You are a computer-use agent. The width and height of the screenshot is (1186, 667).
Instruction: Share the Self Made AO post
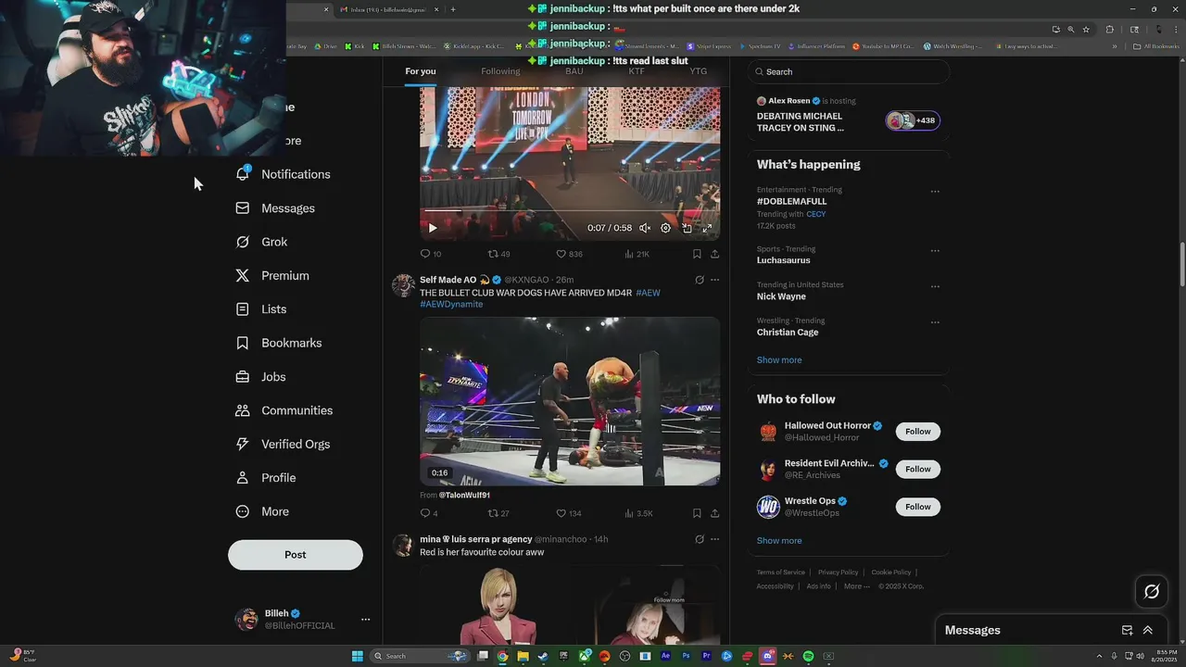point(714,513)
